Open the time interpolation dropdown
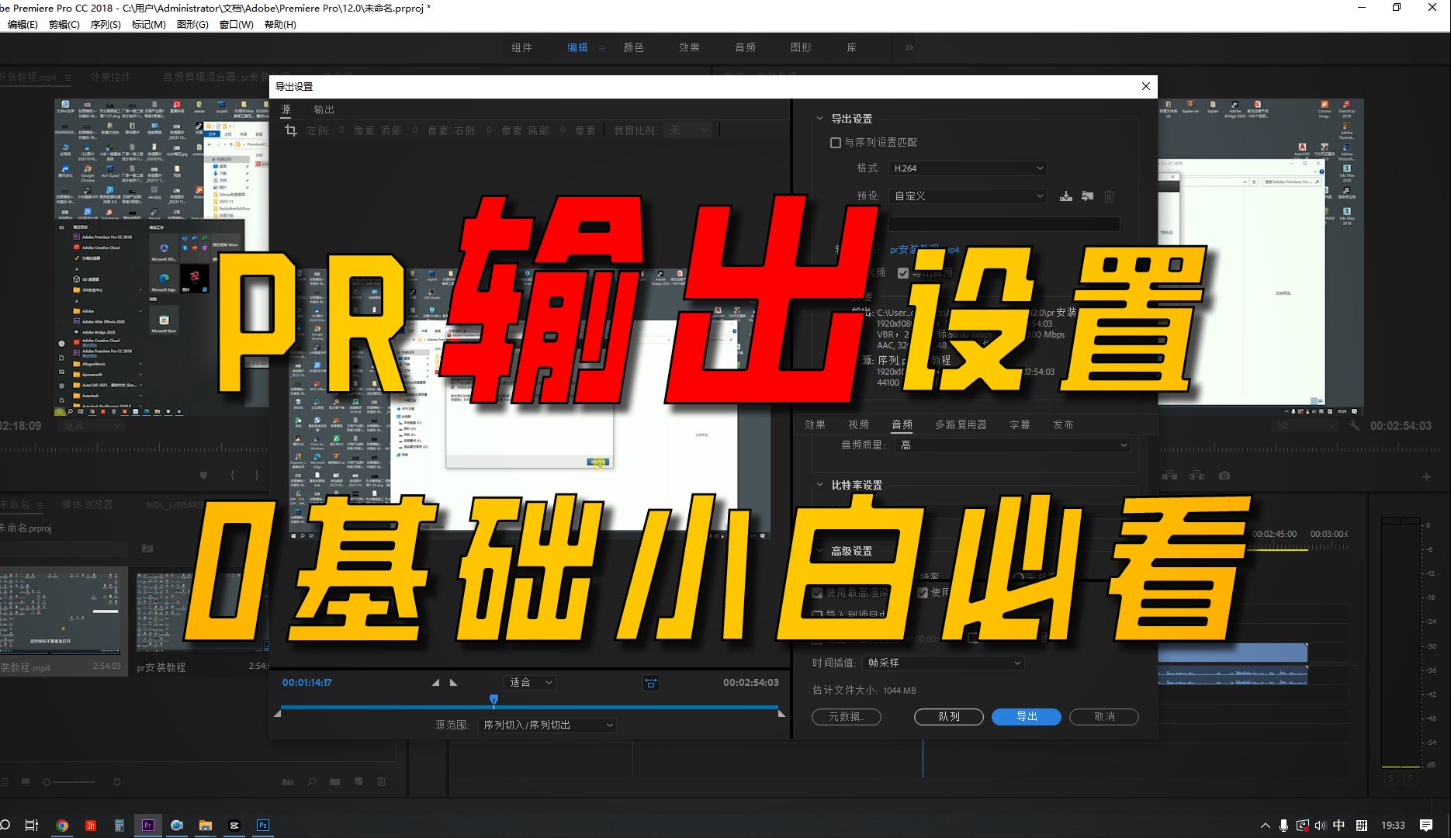 [944, 663]
